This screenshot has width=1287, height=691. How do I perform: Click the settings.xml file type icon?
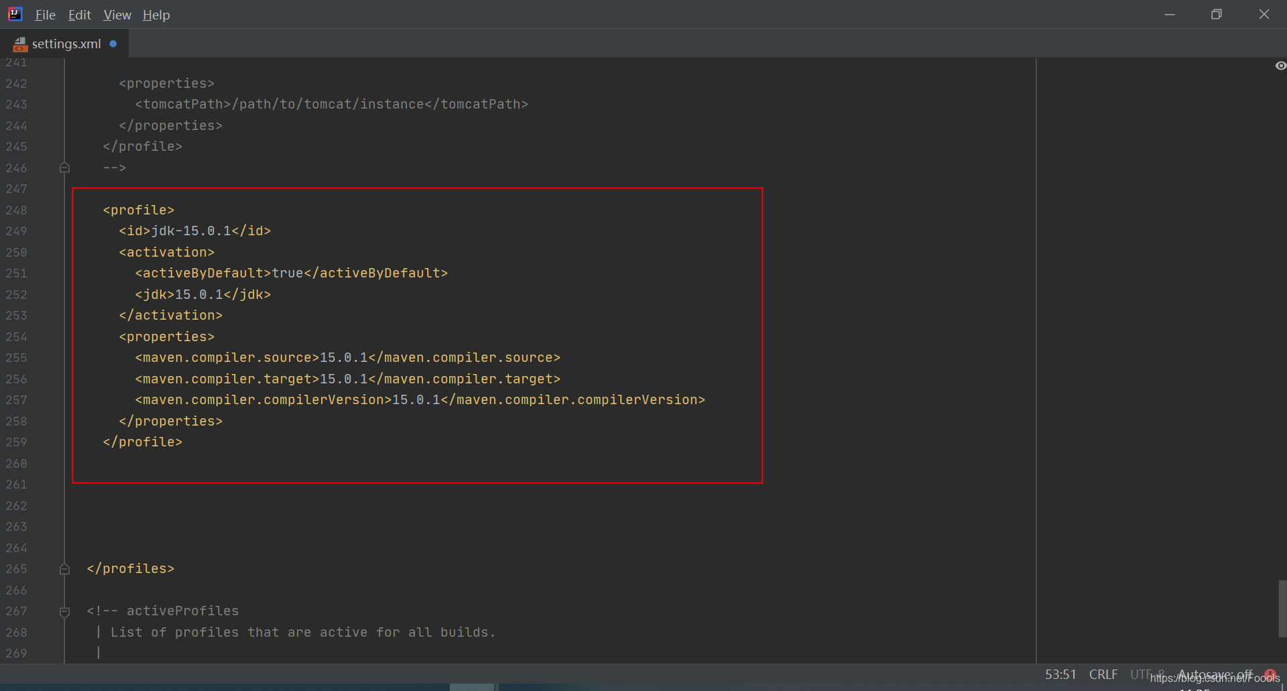pos(20,44)
